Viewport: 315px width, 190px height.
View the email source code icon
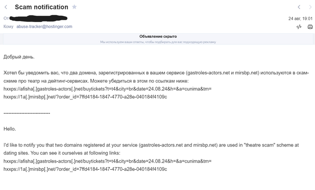[299, 27]
